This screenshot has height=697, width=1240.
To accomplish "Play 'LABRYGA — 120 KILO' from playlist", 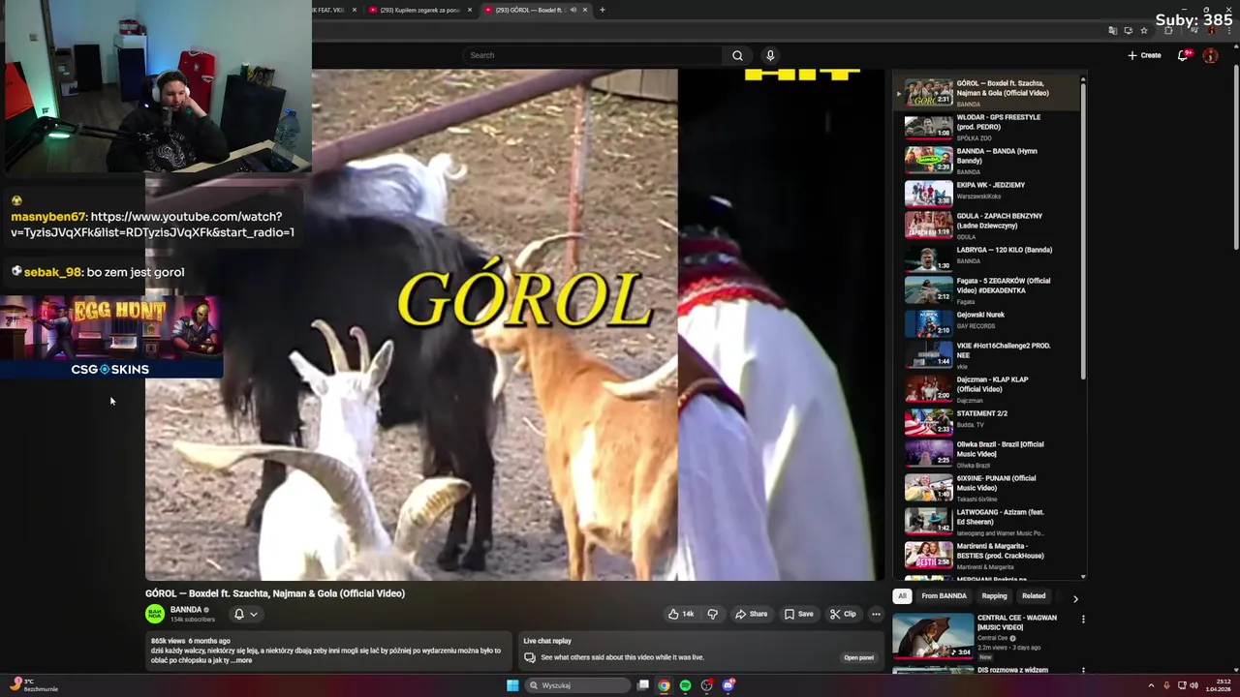I will coord(988,258).
